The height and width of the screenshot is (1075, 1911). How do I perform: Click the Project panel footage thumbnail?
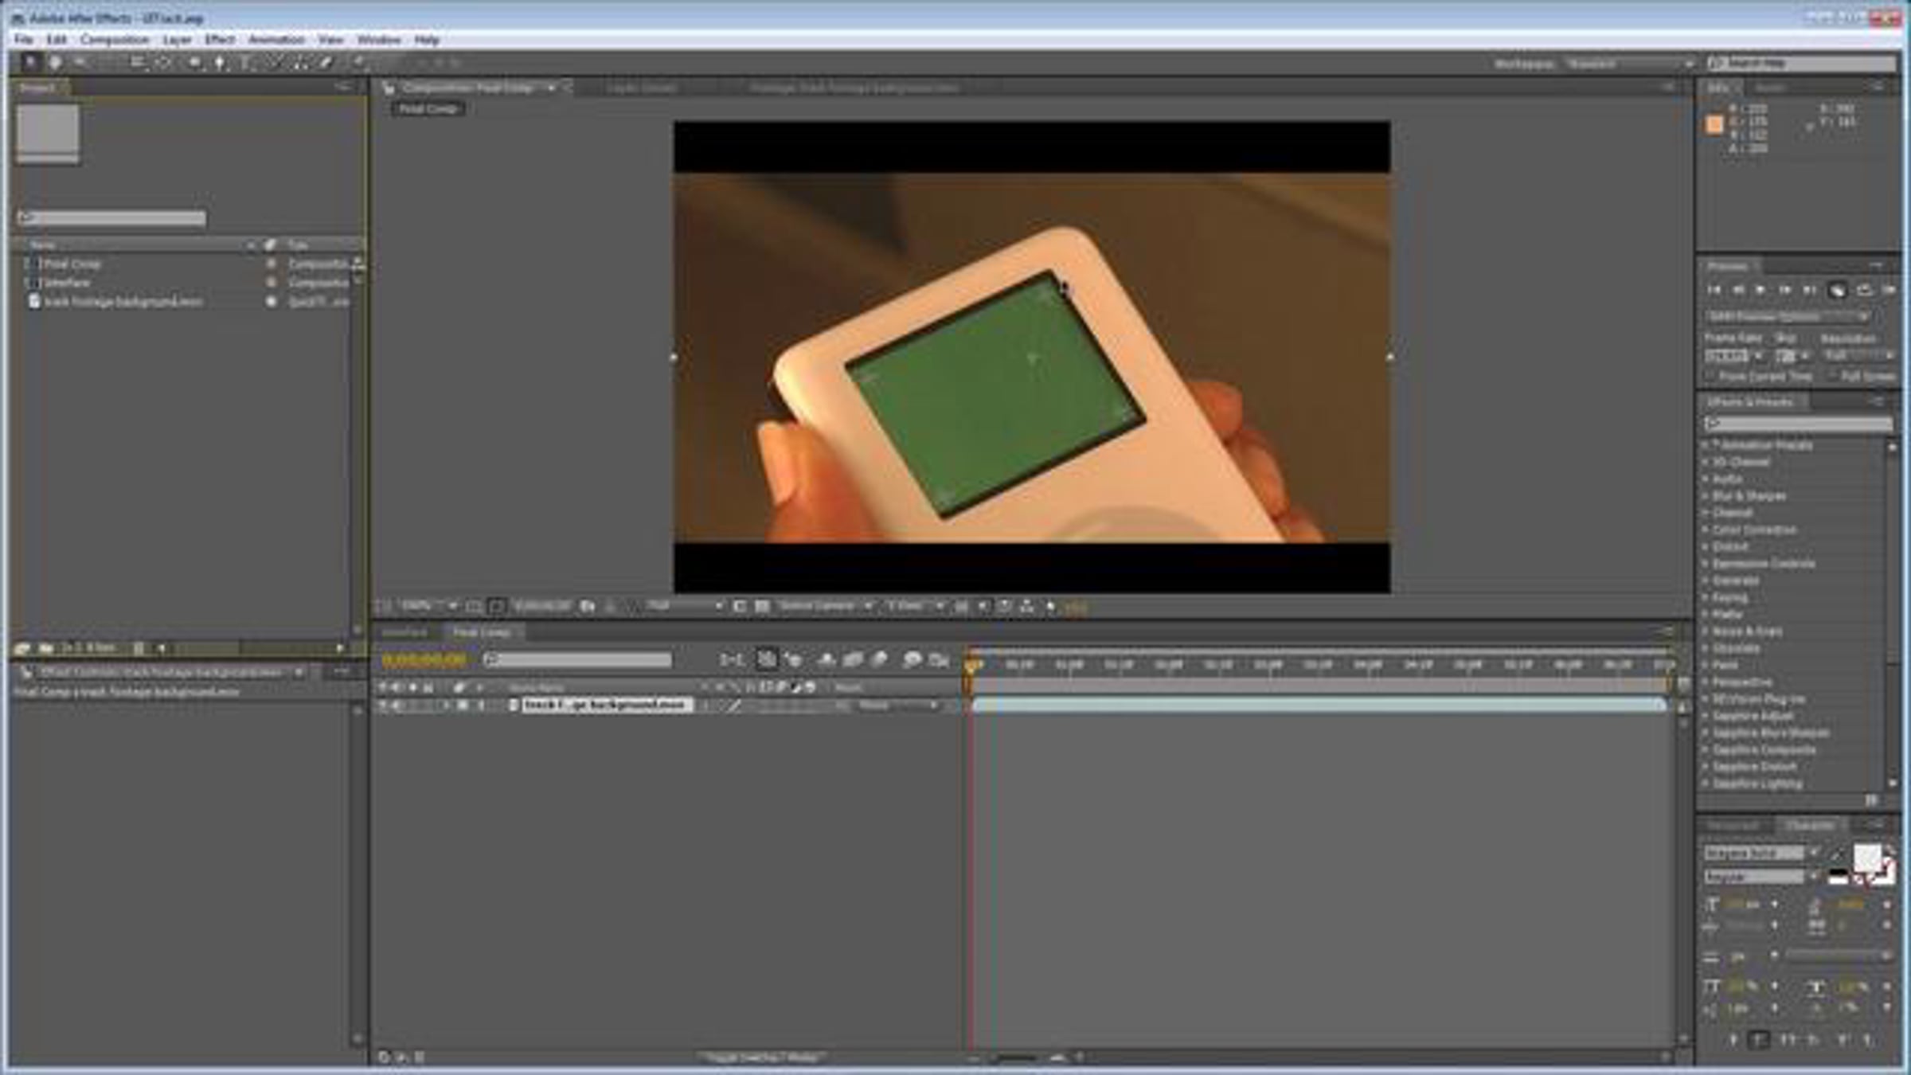(48, 134)
